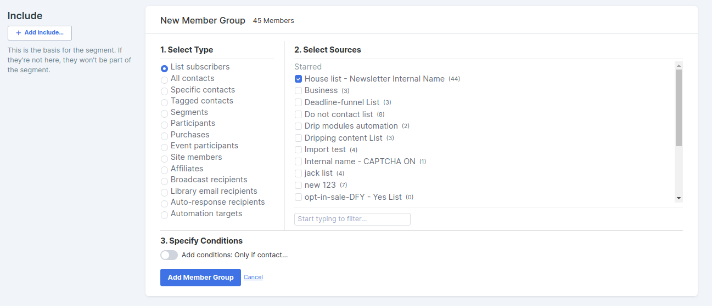Choose Tagged contacts type

click(x=164, y=102)
